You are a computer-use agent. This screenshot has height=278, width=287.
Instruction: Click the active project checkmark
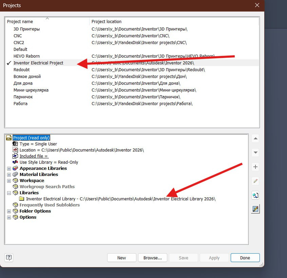9,63
